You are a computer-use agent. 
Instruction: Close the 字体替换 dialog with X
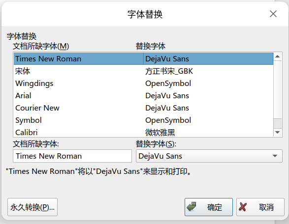273,14
